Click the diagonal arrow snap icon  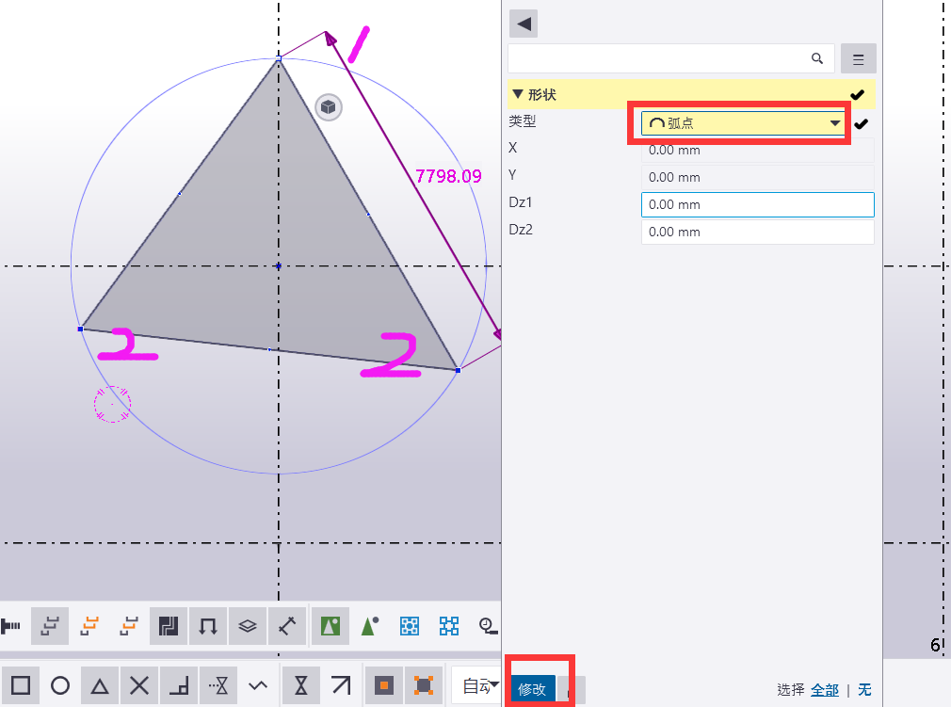pyautogui.click(x=341, y=685)
